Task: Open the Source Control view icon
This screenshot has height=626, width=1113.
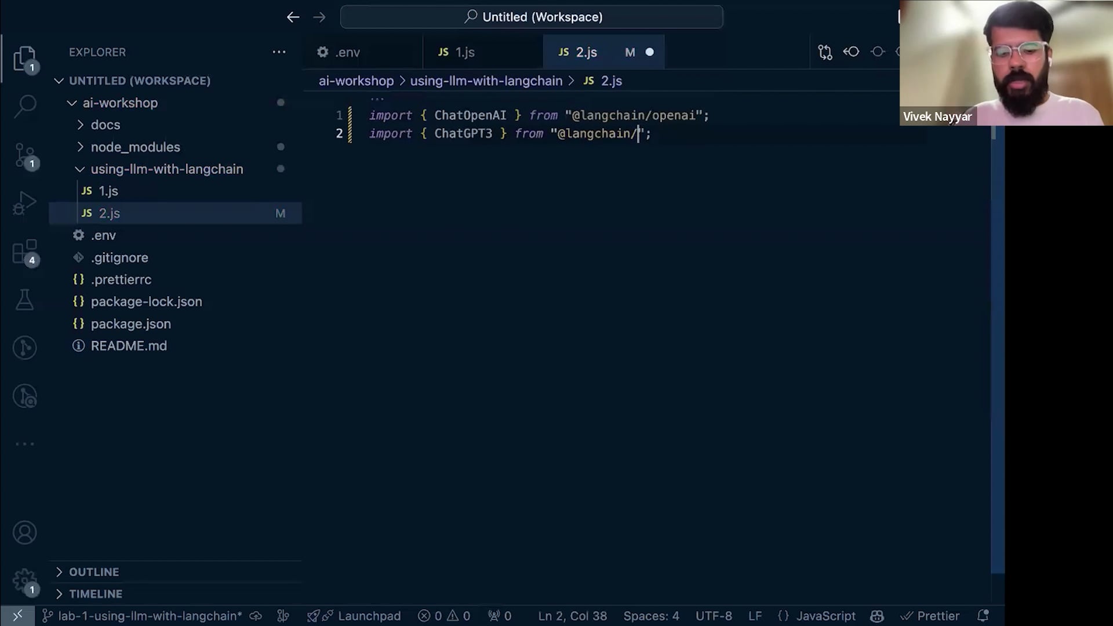Action: point(25,155)
